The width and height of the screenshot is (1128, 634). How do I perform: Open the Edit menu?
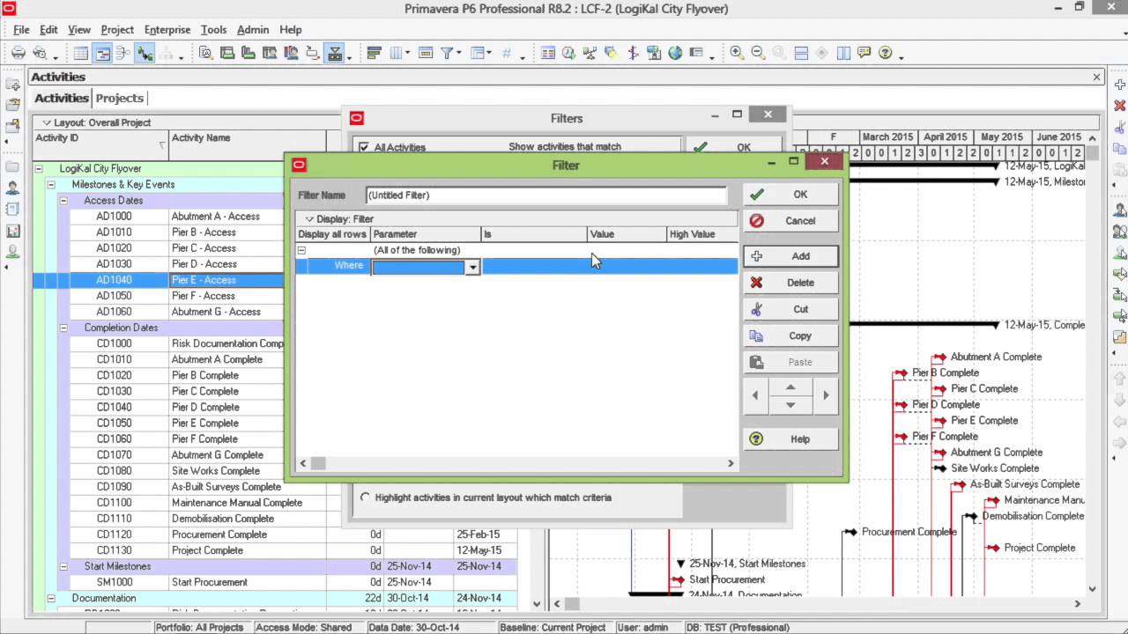pyautogui.click(x=48, y=30)
